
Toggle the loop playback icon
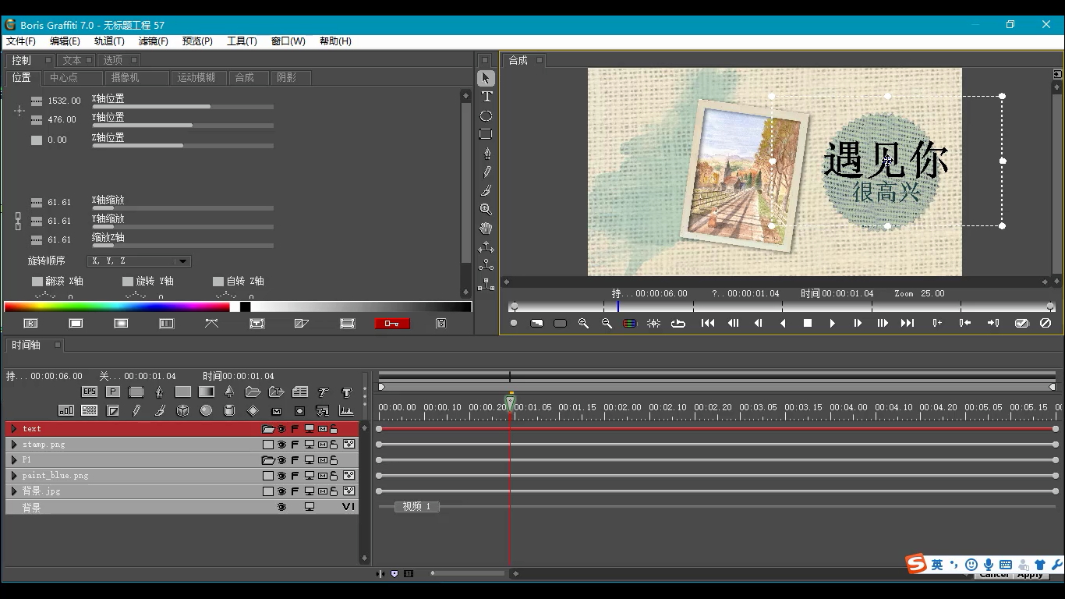click(x=678, y=323)
